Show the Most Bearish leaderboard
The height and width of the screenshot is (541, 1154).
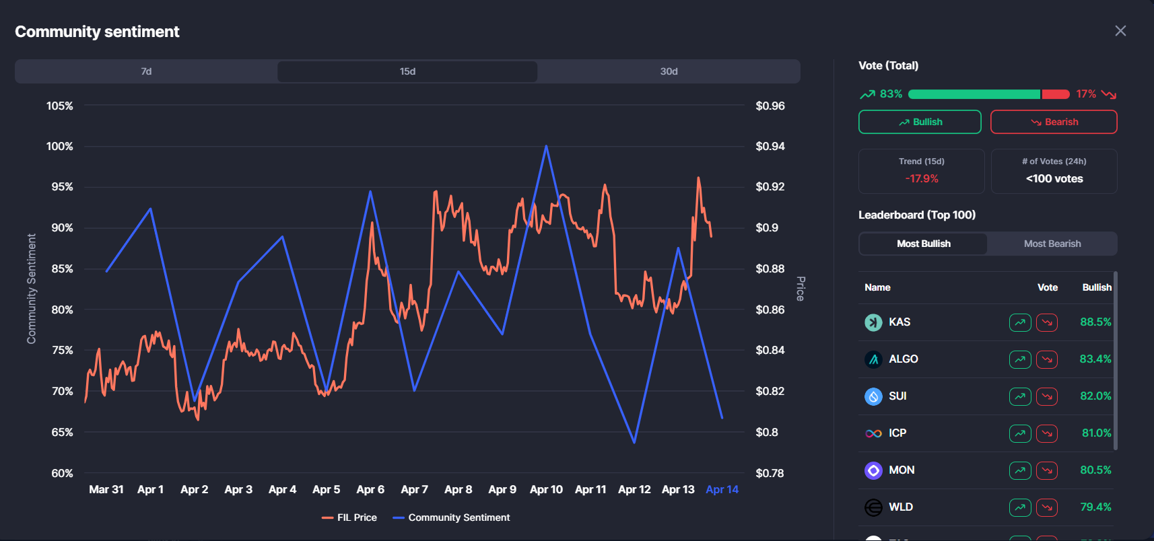(1052, 244)
